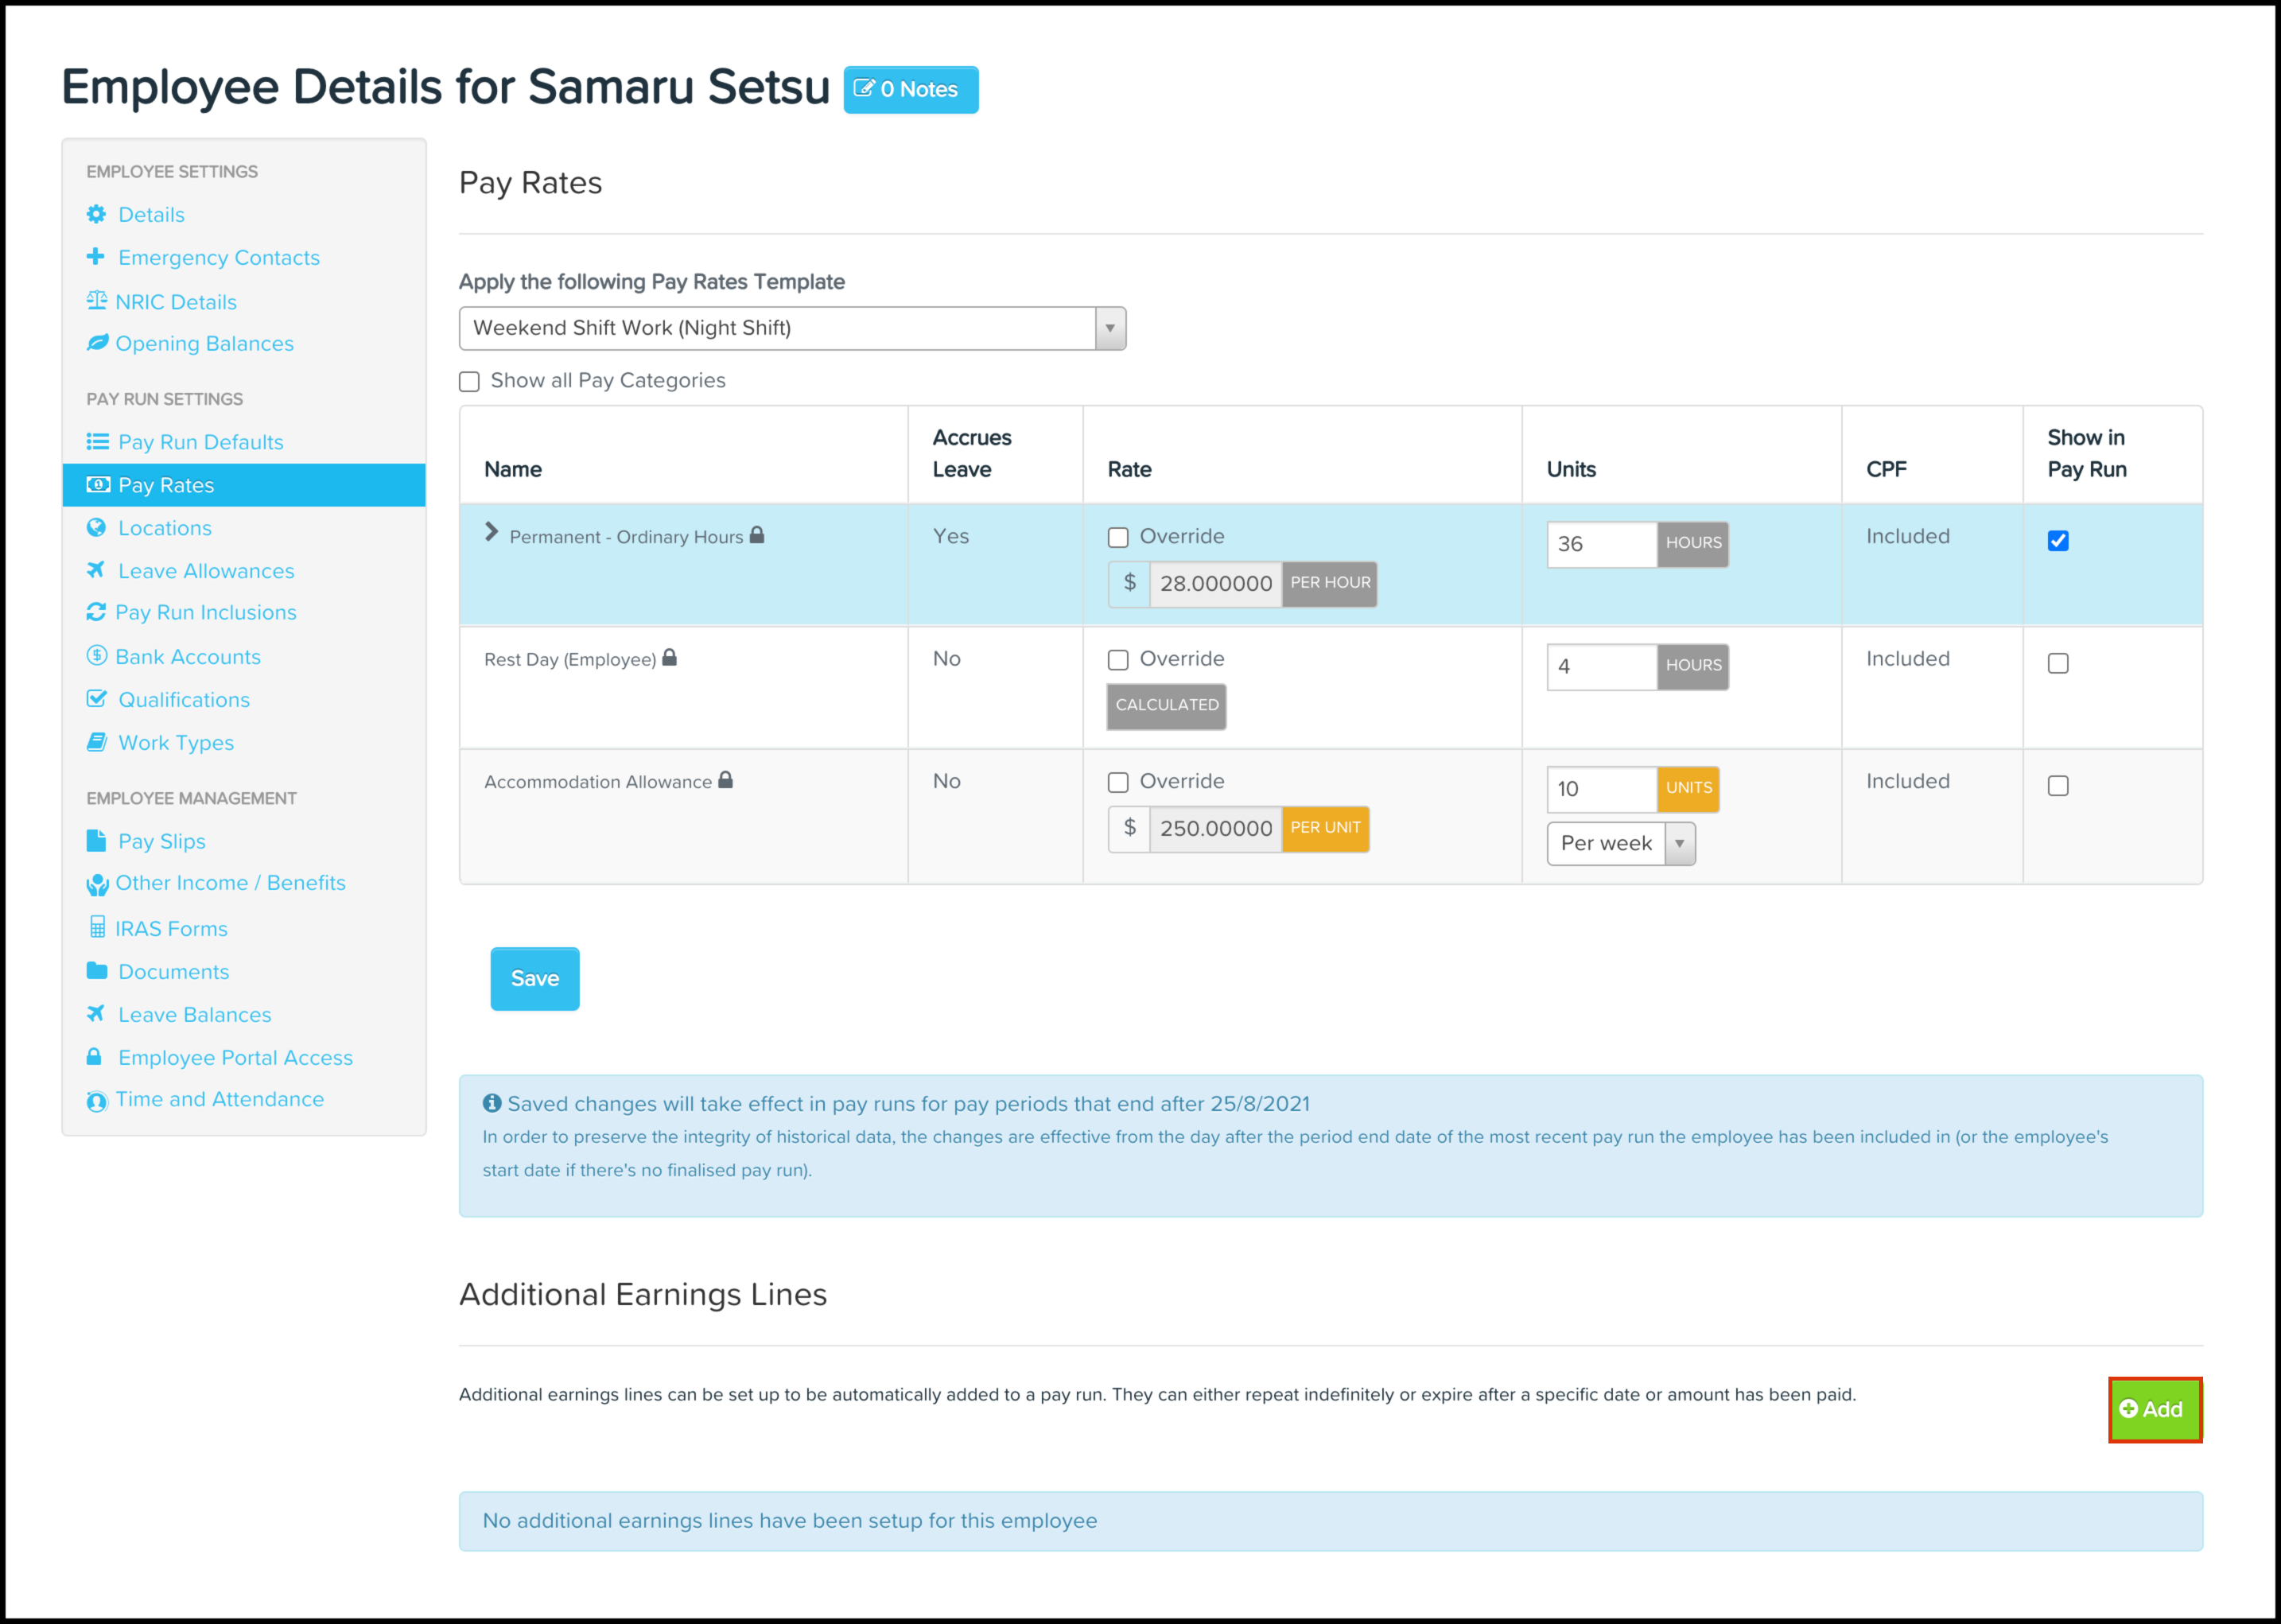Open the 0 Notes button
Viewport: 2281px width, 1624px height.
point(910,90)
